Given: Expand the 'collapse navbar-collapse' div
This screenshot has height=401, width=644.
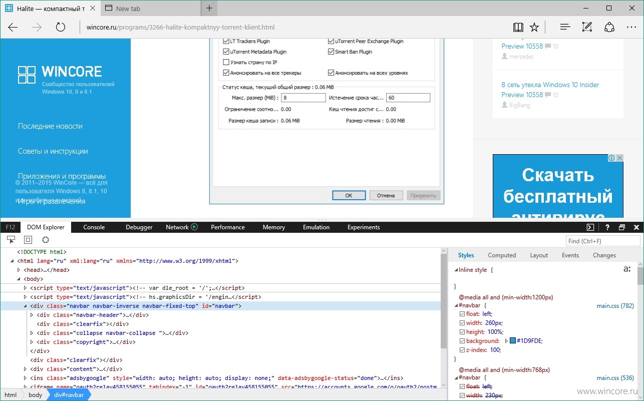Looking at the screenshot, I should [32, 333].
